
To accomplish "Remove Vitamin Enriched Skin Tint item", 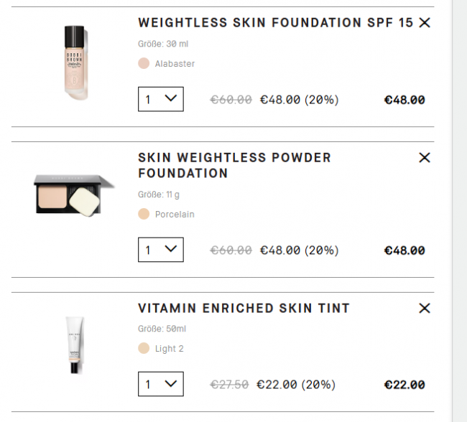I will [425, 308].
